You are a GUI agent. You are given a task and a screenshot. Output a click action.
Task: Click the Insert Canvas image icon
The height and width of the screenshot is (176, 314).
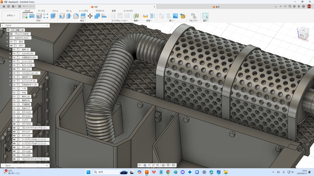point(175,16)
